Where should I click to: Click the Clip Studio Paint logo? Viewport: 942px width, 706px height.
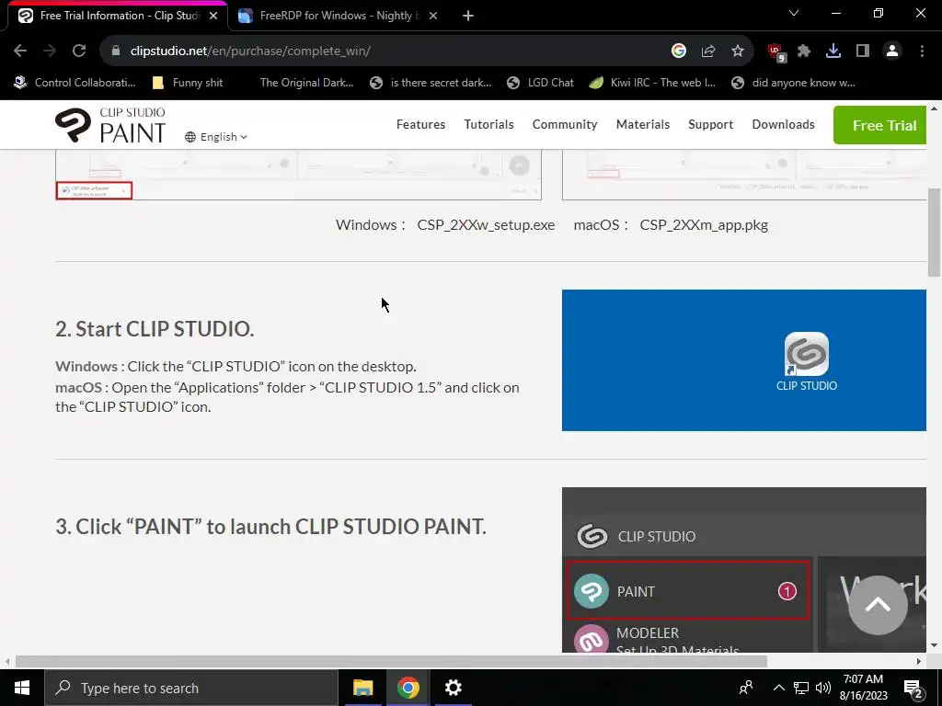[x=110, y=125]
